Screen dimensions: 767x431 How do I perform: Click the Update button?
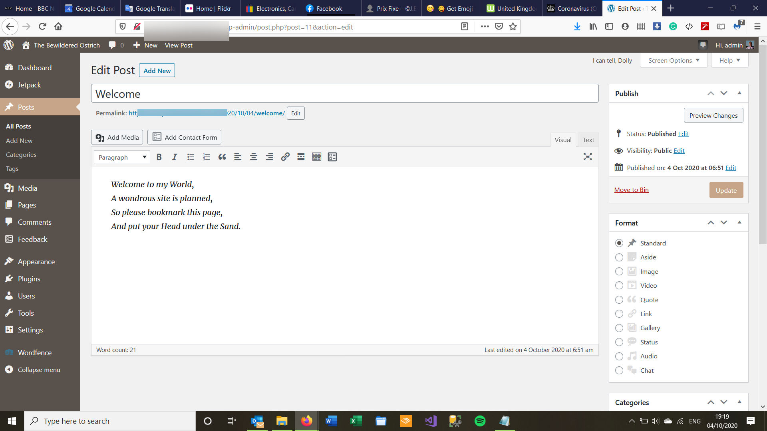(726, 190)
